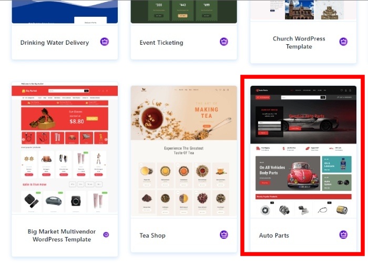368x263 pixels.
Task: Click the Making Tea hero image
Action: click(184, 113)
